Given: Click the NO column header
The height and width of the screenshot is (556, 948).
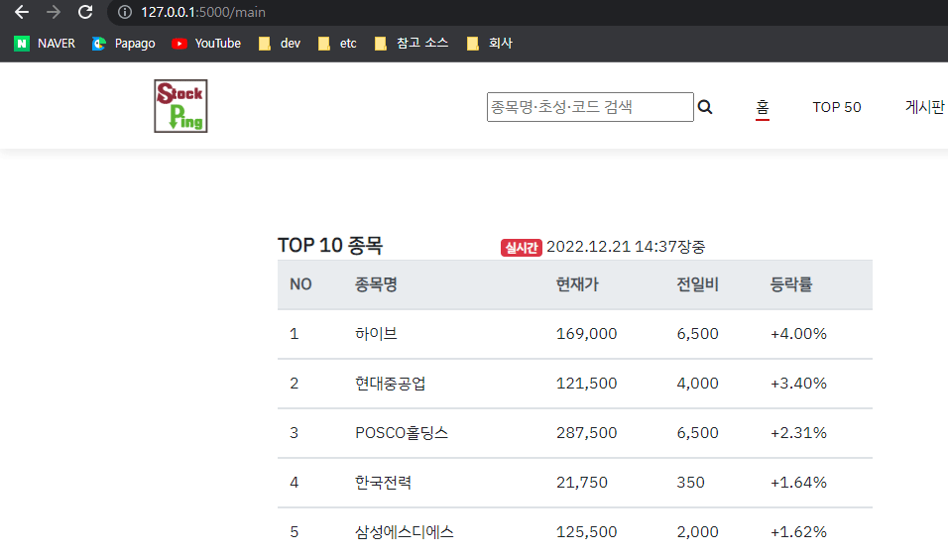Looking at the screenshot, I should [300, 284].
